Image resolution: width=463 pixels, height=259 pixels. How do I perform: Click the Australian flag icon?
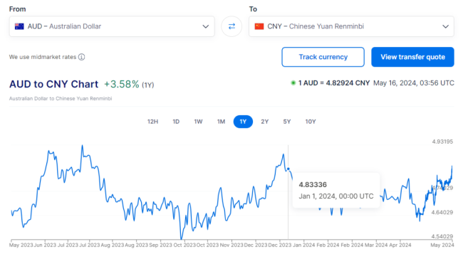[x=19, y=26]
